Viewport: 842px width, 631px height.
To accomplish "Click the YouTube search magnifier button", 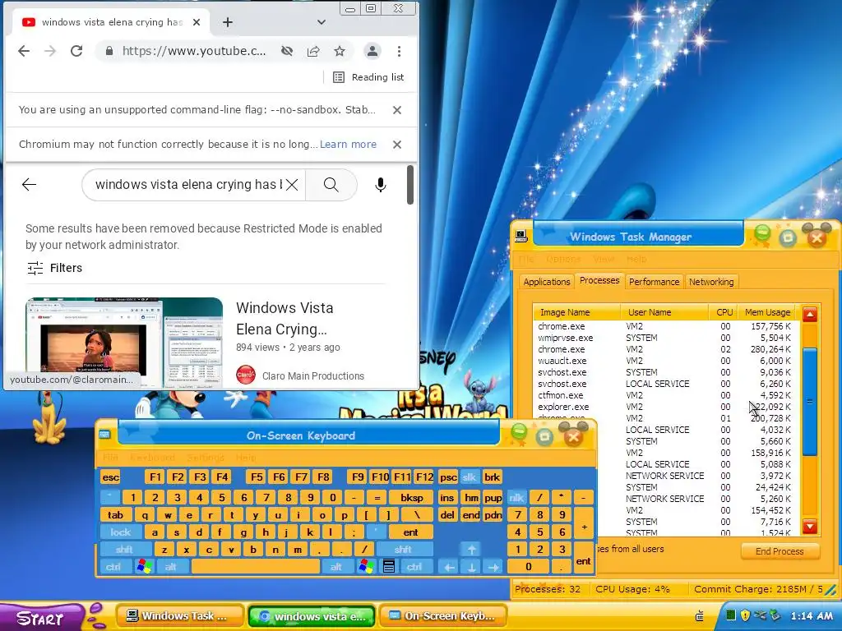I will (x=331, y=185).
